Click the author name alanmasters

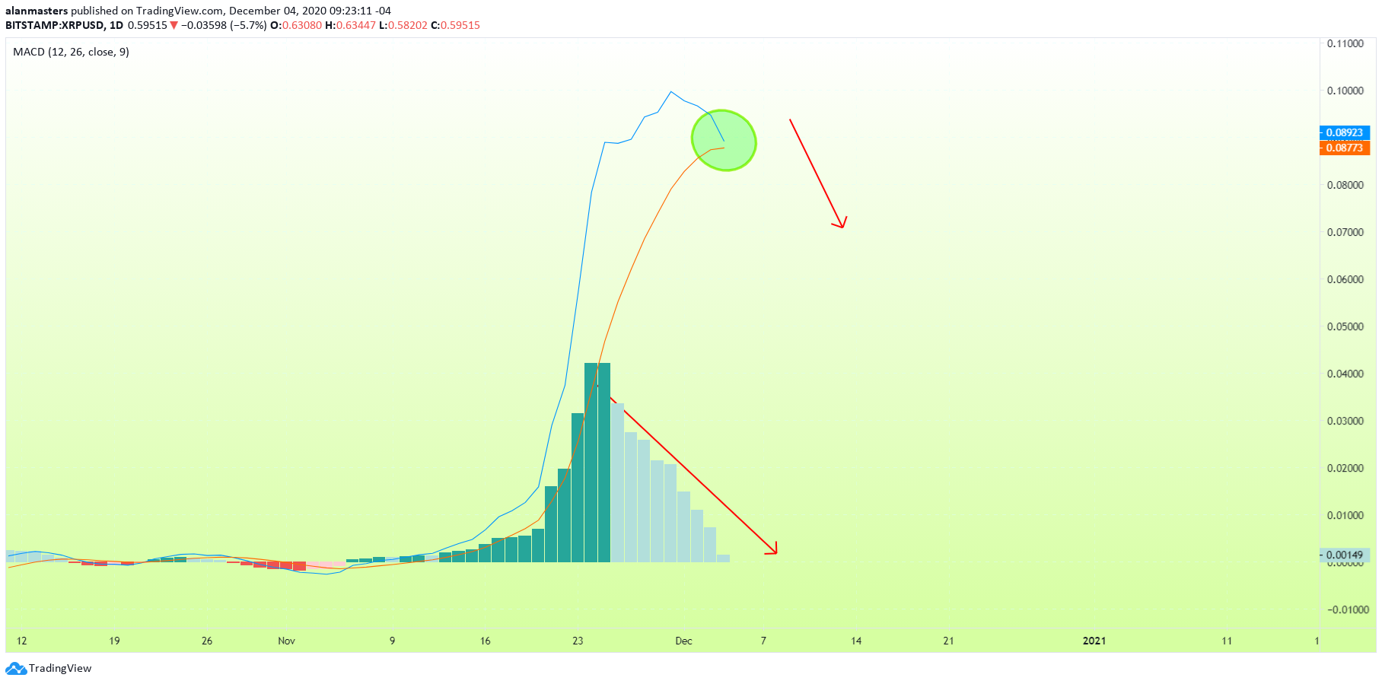coord(37,11)
